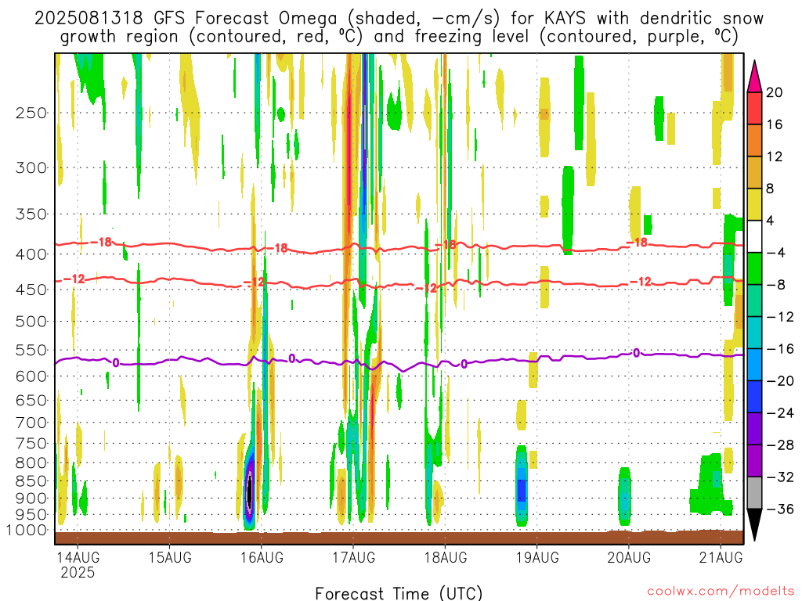Click the chart title line starting '2025081318 GFS Forecast Omega'
This screenshot has width=802, height=601.
point(399,19)
